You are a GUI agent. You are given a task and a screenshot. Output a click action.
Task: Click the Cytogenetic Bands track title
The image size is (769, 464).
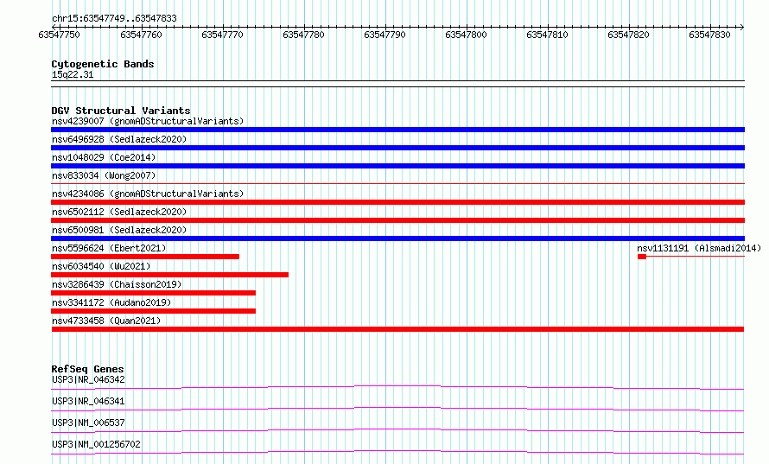103,64
